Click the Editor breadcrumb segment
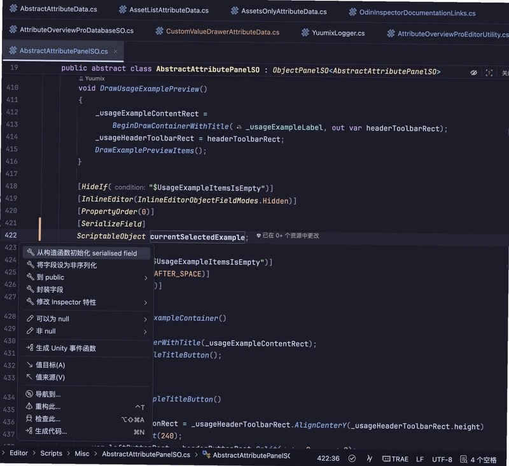 tap(18, 453)
